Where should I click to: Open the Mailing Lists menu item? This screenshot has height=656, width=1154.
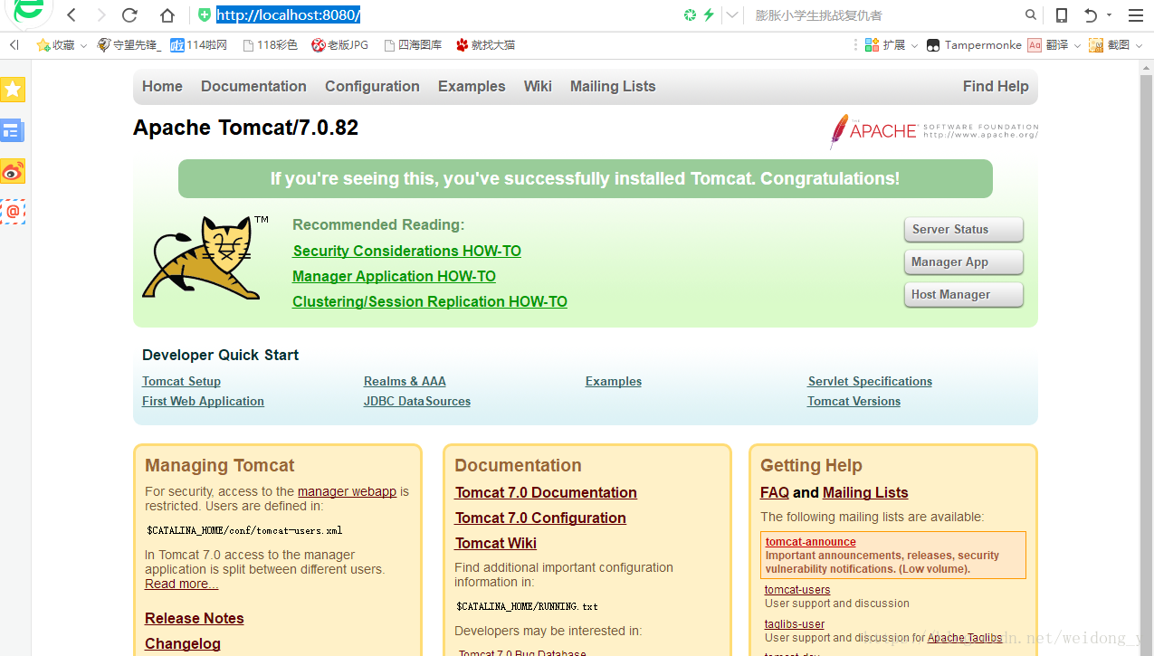(x=613, y=86)
